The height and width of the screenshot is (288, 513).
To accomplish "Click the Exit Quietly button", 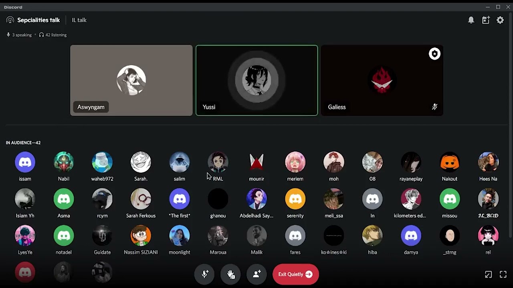I will point(296,274).
